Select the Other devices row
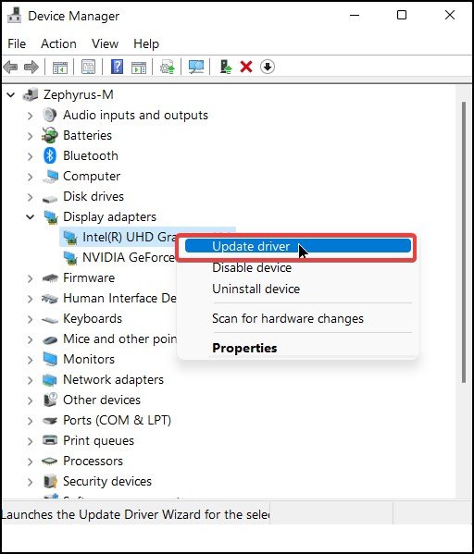474x554 pixels. tap(102, 400)
